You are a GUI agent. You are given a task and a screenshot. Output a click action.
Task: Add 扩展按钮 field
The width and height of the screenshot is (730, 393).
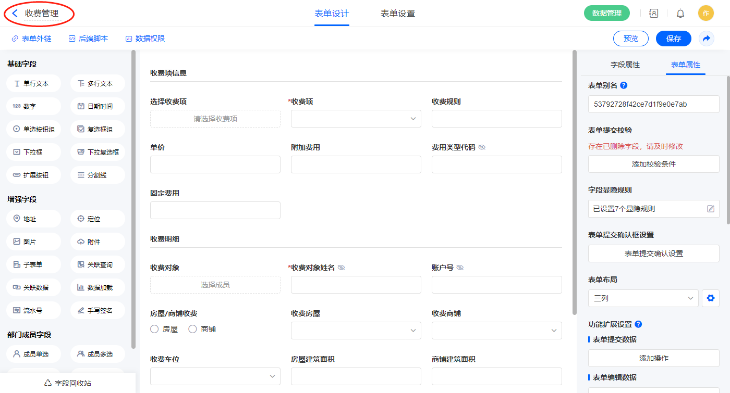pos(33,175)
